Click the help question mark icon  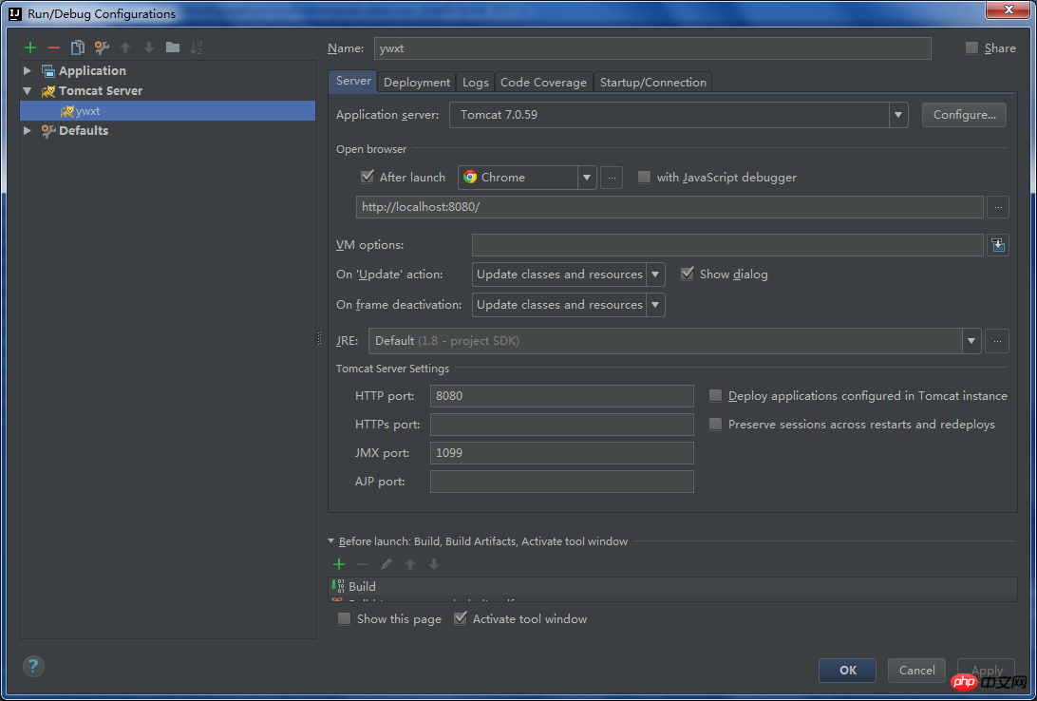pyautogui.click(x=33, y=666)
